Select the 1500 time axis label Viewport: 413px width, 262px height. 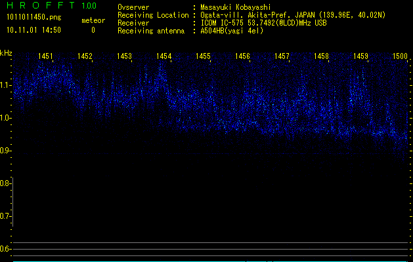pyautogui.click(x=400, y=57)
